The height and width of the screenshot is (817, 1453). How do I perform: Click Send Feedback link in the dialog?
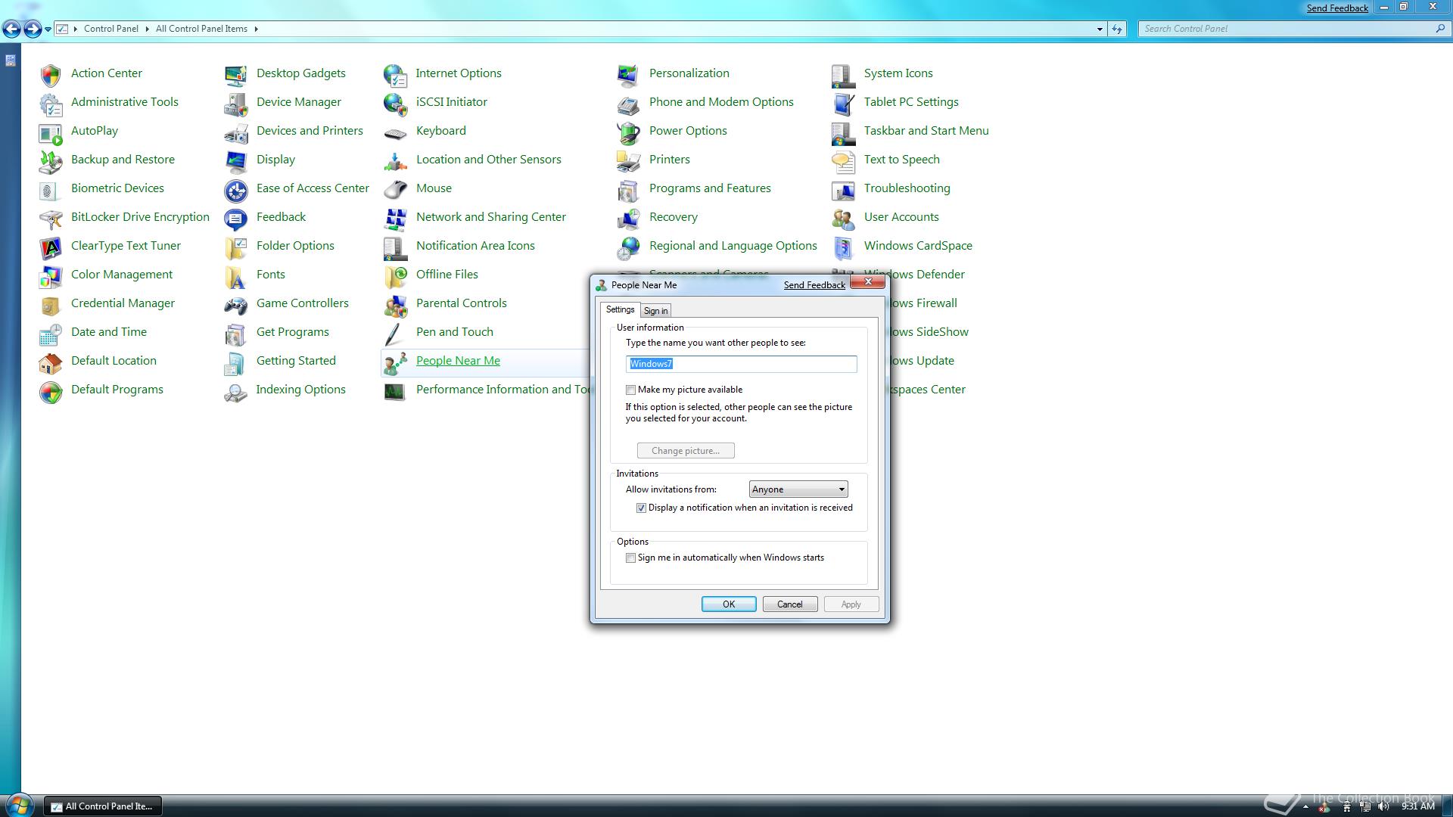[814, 285]
